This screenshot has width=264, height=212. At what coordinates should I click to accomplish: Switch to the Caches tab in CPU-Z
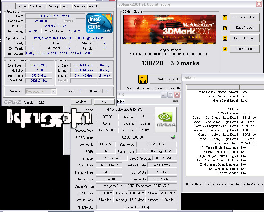tap(22, 6)
